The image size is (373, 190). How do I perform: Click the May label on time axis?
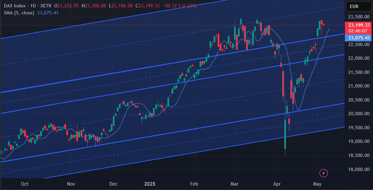coord(317,184)
